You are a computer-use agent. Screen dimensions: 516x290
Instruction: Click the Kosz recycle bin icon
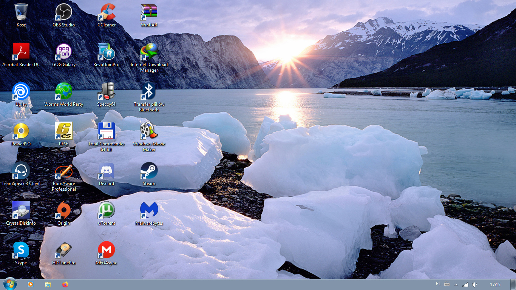coord(21,12)
